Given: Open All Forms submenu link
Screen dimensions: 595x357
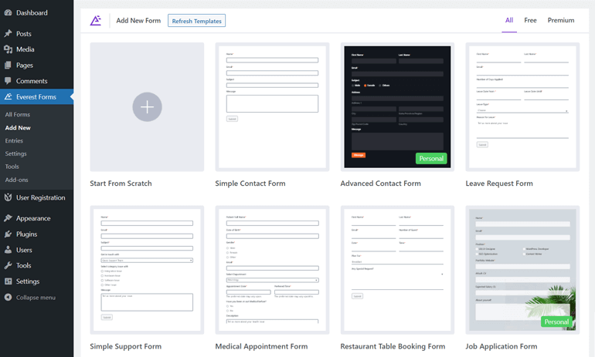Looking at the screenshot, I should coord(18,115).
